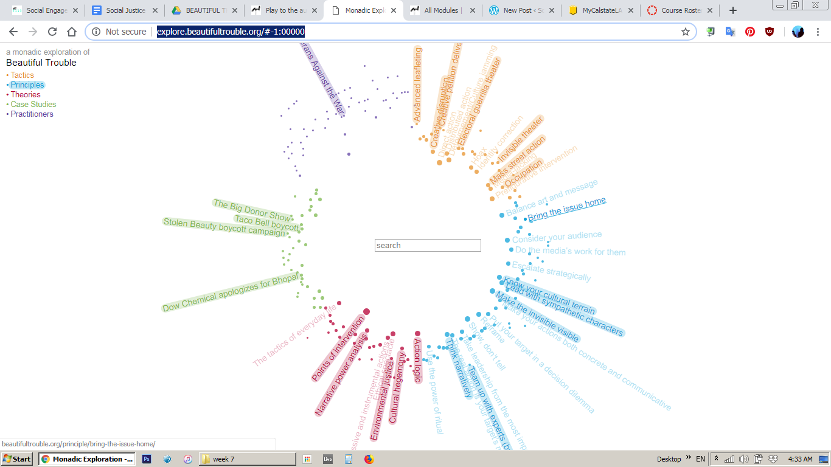831x467 pixels.
Task: Switch to the Social Justice tab
Action: point(125,10)
